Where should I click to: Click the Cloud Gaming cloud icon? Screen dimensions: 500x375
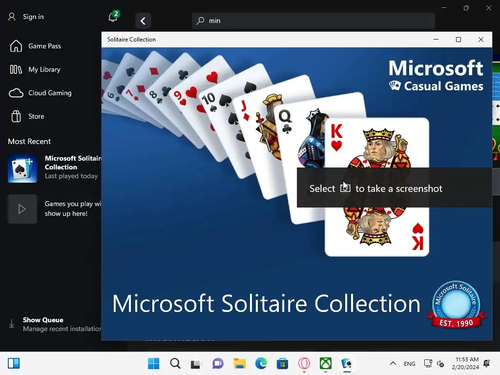[16, 93]
